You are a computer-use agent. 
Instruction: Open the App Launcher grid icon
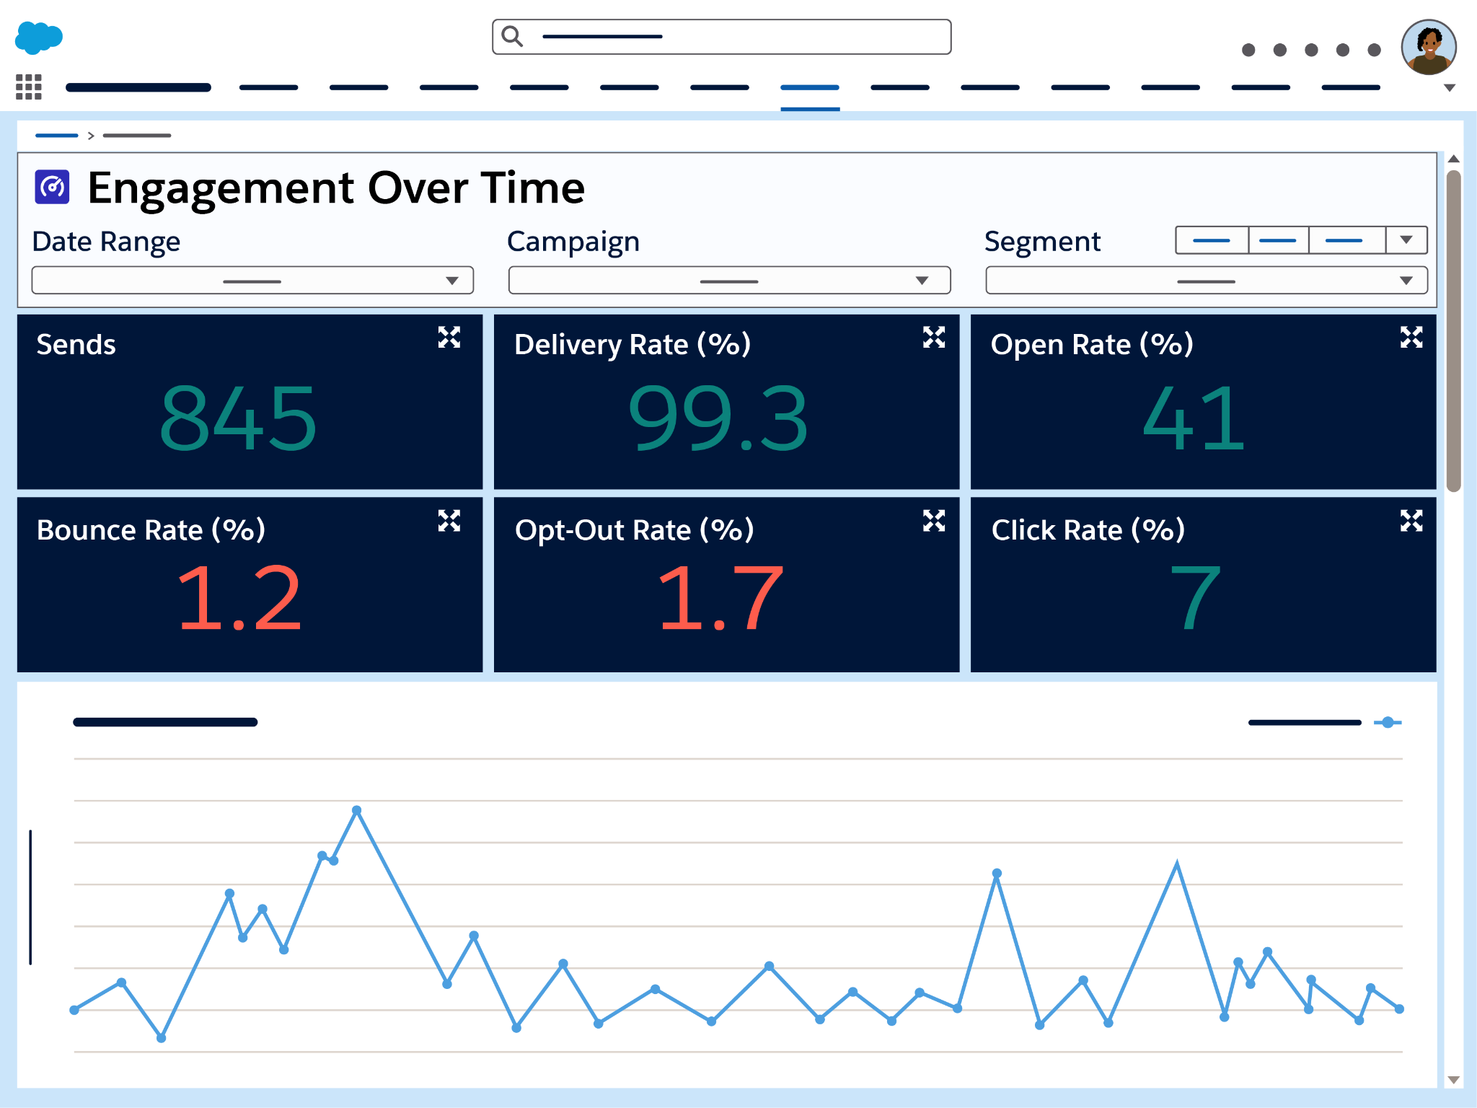click(29, 87)
